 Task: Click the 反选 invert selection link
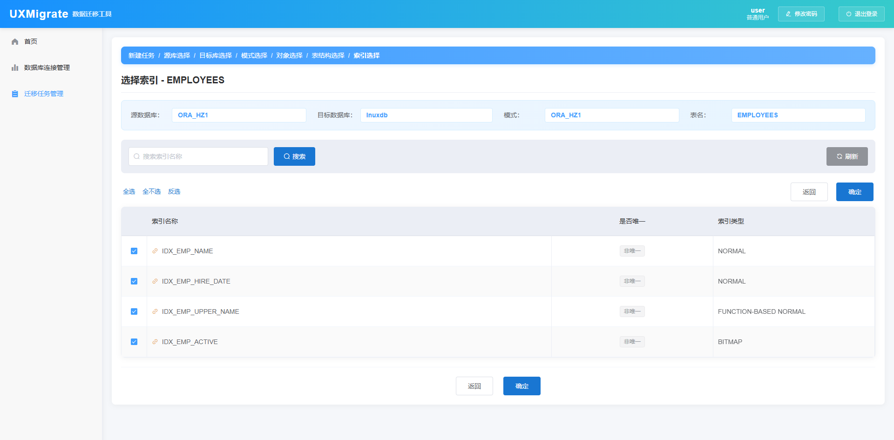[174, 192]
